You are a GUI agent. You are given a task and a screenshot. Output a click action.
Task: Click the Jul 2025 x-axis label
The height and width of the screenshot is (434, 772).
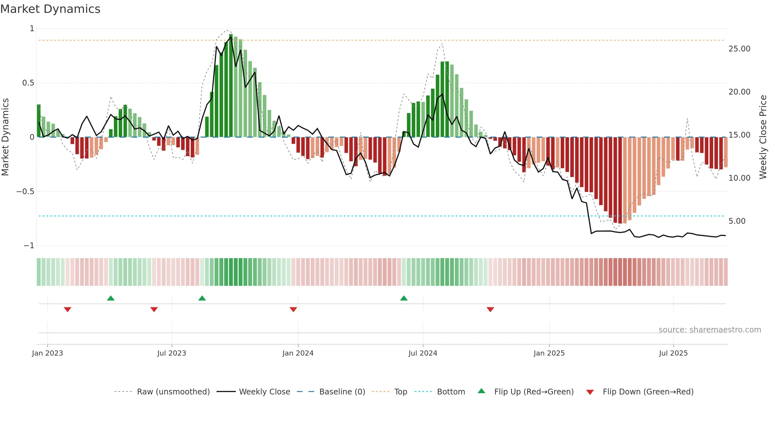point(674,353)
